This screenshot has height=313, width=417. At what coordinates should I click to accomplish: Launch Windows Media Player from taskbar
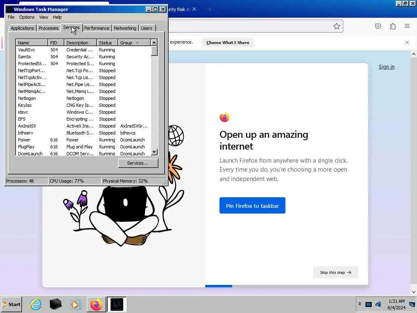tap(75, 304)
